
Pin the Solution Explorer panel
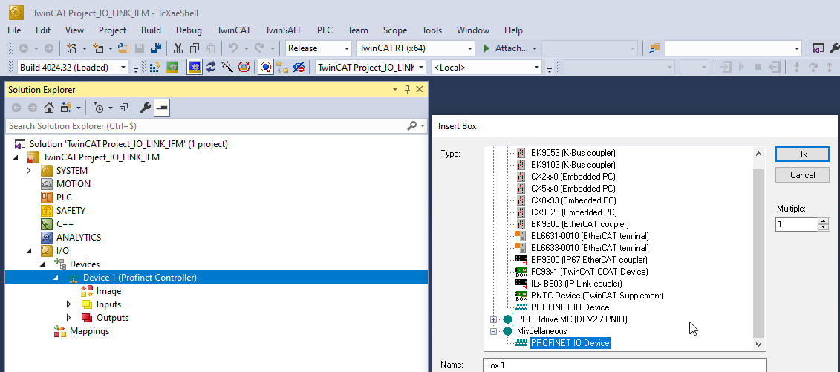point(407,90)
